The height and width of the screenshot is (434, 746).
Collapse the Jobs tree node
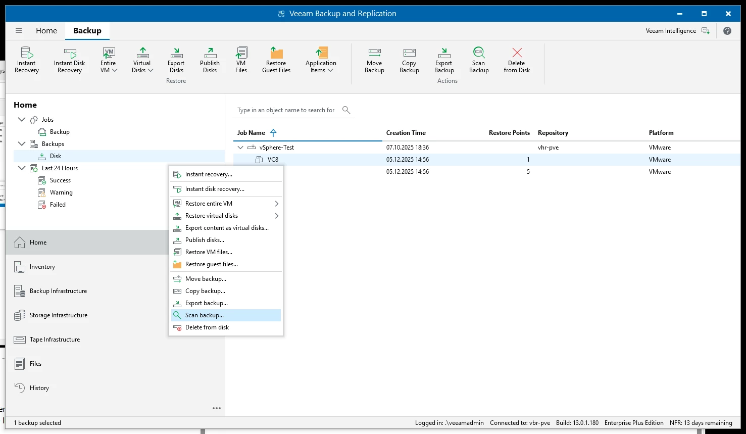pos(22,120)
